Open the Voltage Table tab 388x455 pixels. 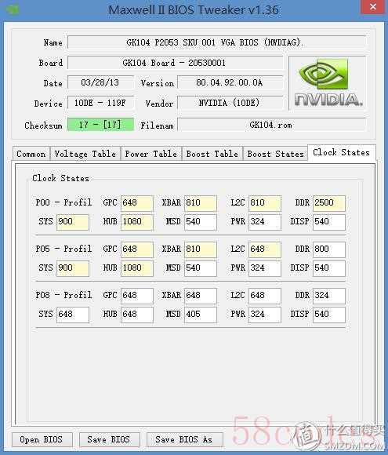(x=85, y=154)
